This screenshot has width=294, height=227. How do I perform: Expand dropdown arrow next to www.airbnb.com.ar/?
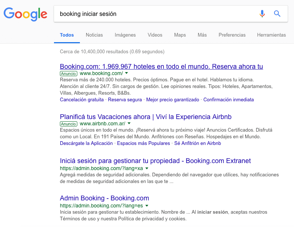(129, 123)
